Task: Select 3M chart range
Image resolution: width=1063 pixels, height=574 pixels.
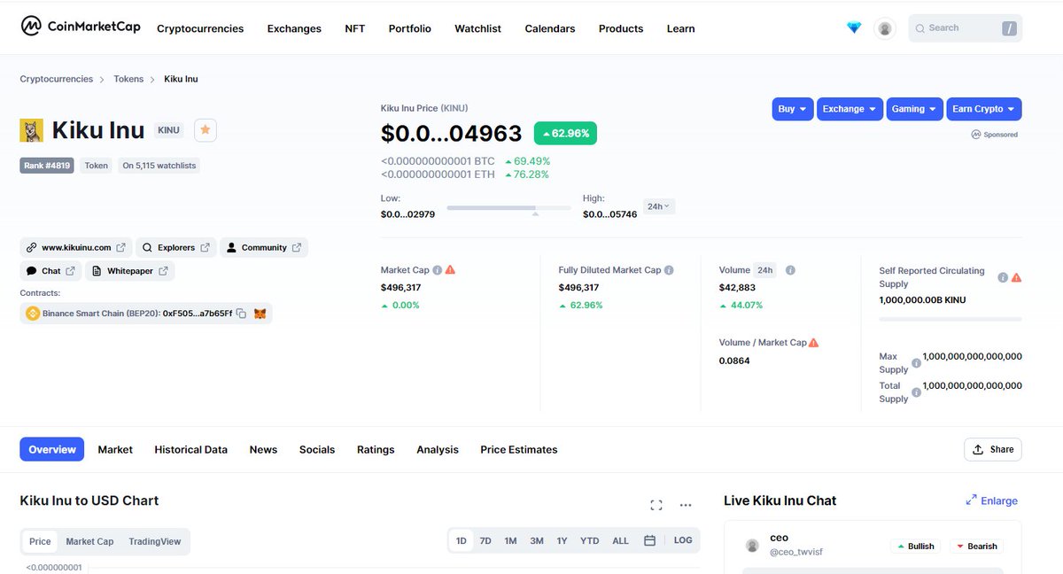Action: click(x=537, y=540)
